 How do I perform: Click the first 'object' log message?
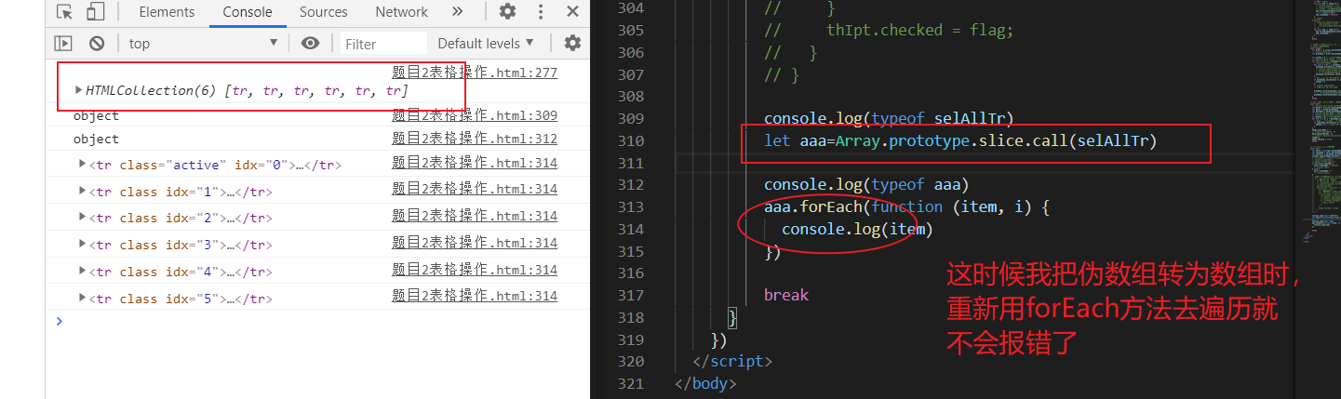pos(96,116)
